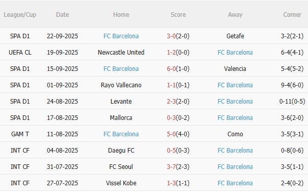The width and height of the screenshot is (308, 196).
Task: Open the 3-7 score of FC Seoul match
Action: (171, 166)
